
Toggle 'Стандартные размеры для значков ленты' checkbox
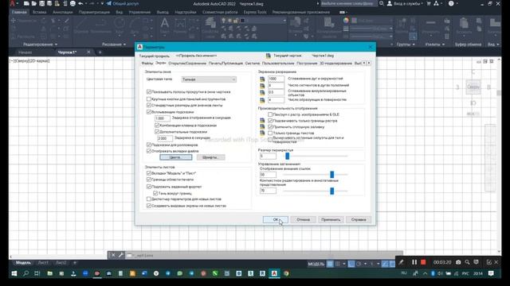[x=149, y=106]
